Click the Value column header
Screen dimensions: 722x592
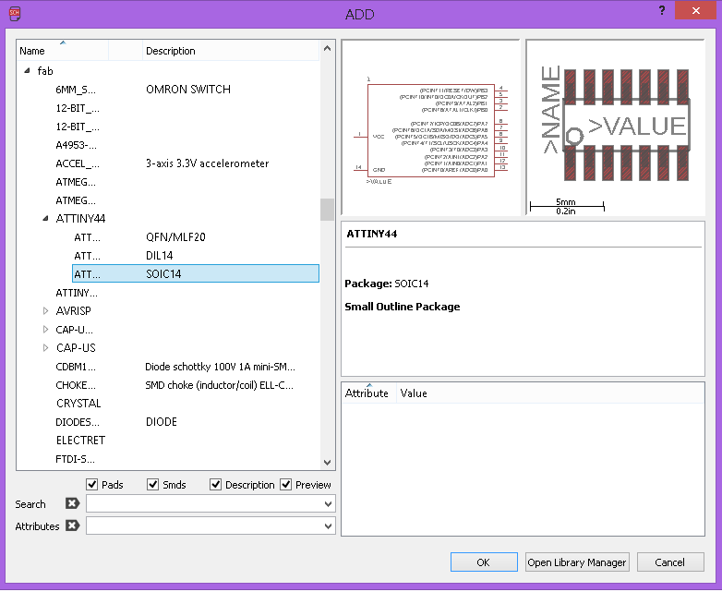(549, 393)
